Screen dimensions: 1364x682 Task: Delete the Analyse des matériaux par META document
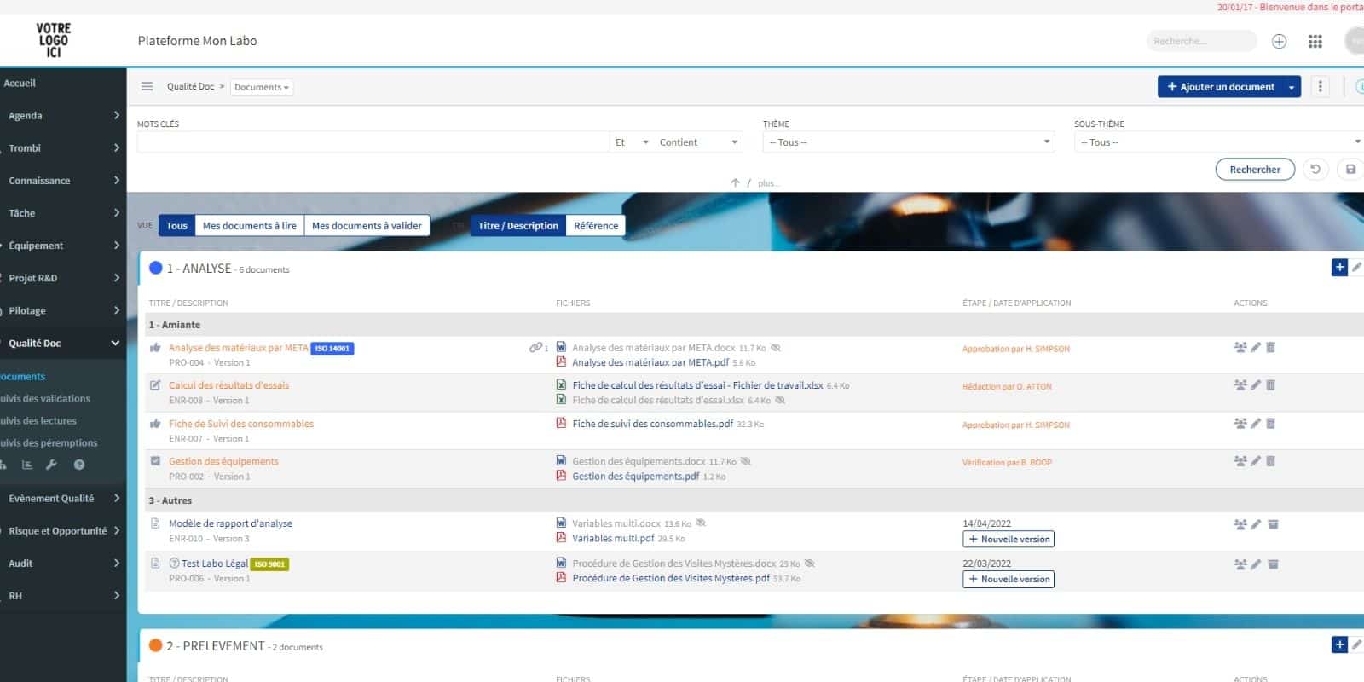tap(1270, 348)
